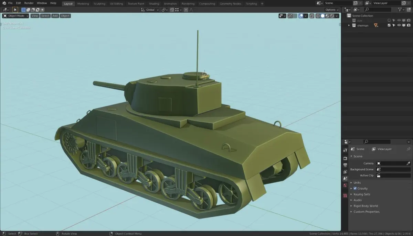Open the Render properties tab icon
This screenshot has width=413, height=236.
pos(345,158)
